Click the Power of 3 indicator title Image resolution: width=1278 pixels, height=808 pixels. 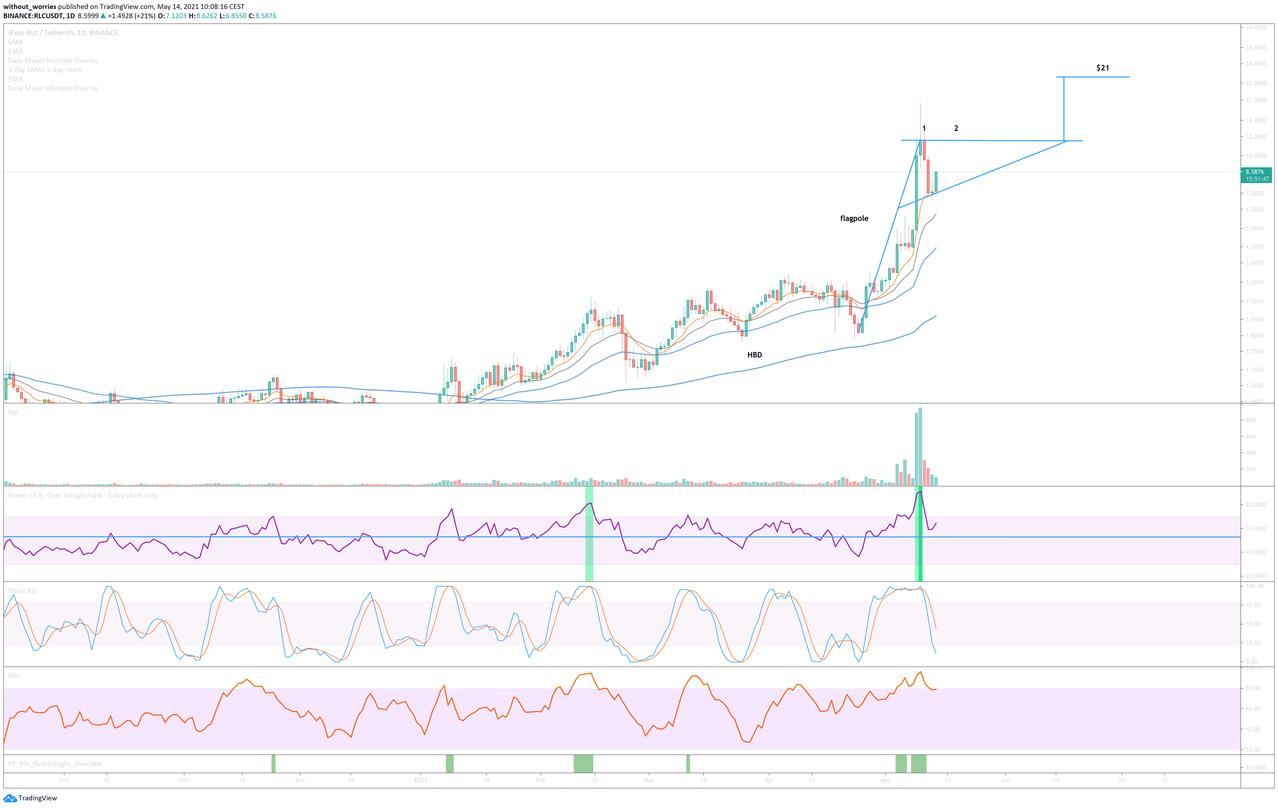(82, 495)
